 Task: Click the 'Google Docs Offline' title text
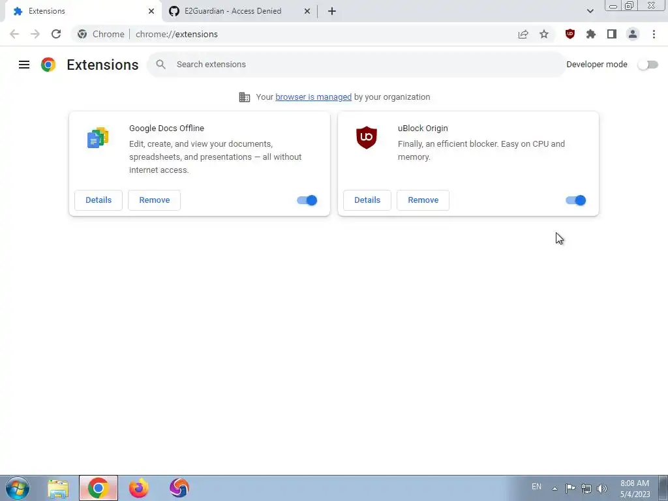coord(166,129)
